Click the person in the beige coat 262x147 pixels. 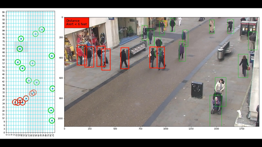pos(212,26)
